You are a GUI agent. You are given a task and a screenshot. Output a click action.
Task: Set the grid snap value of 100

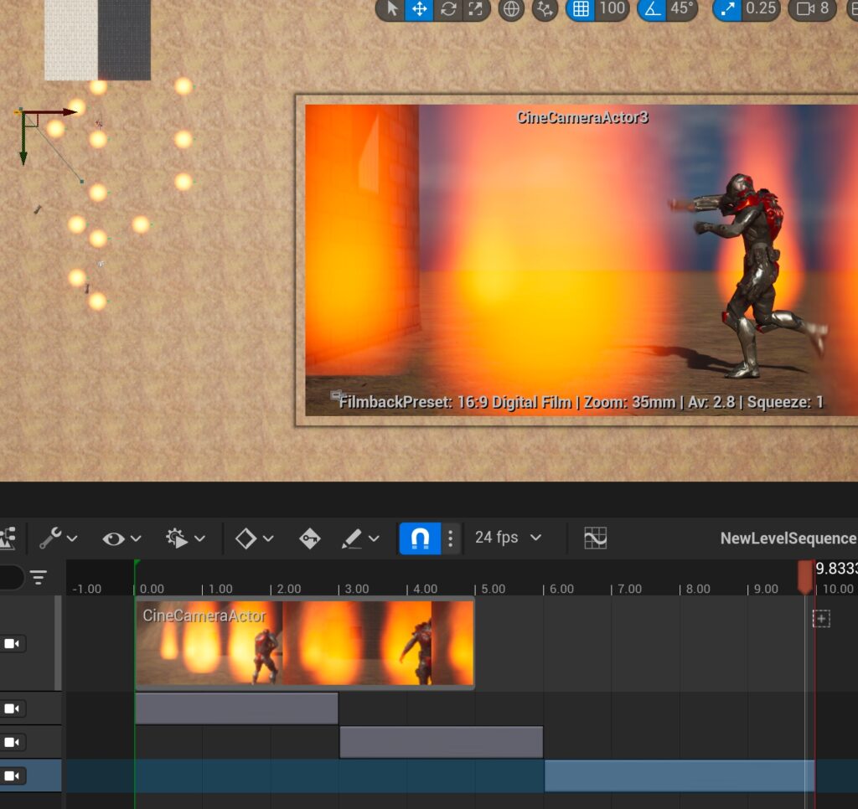[612, 9]
